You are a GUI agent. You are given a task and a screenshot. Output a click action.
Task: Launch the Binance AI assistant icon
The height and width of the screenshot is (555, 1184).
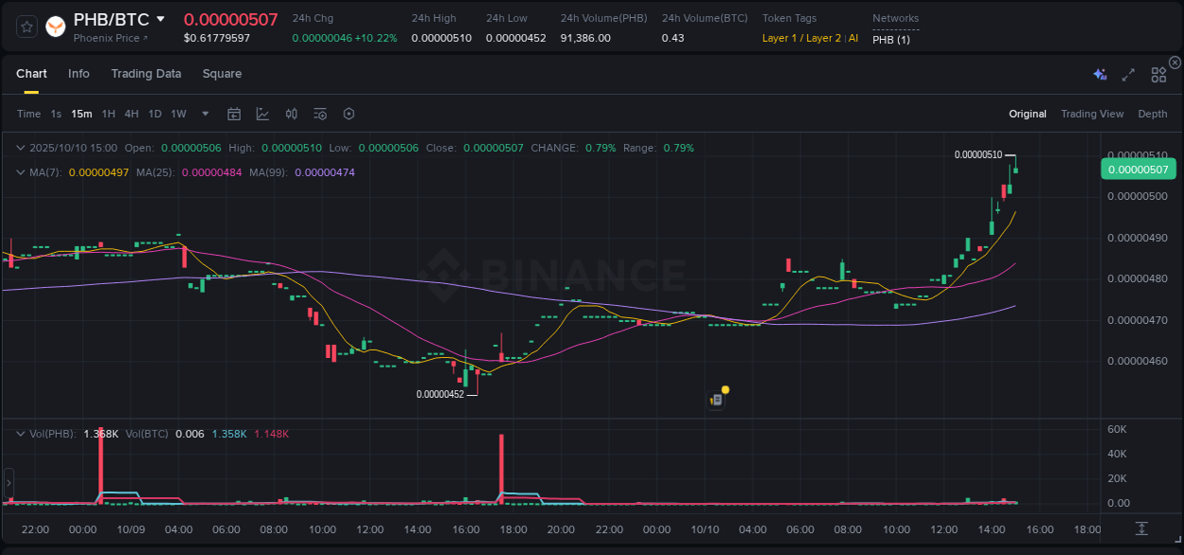1100,73
